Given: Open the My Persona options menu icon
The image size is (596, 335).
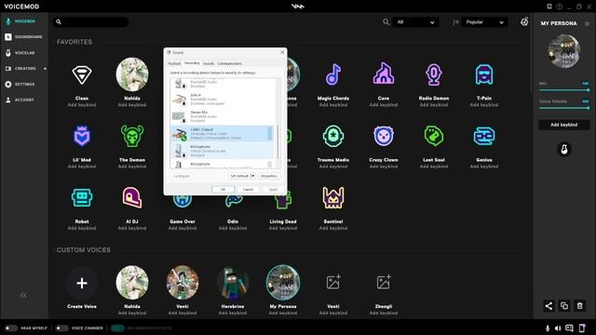Looking at the screenshot, I should (x=587, y=23).
